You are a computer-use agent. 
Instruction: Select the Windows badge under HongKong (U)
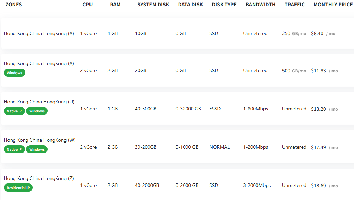pyautogui.click(x=37, y=111)
